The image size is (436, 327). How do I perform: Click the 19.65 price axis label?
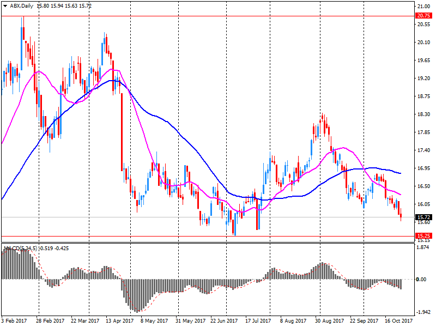point(424,60)
